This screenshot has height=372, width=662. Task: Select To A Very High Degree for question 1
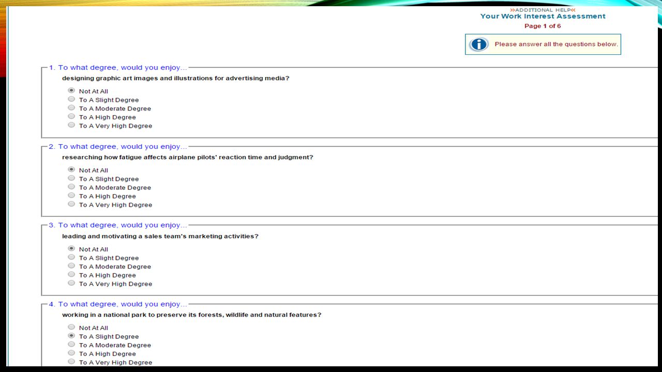[71, 125]
